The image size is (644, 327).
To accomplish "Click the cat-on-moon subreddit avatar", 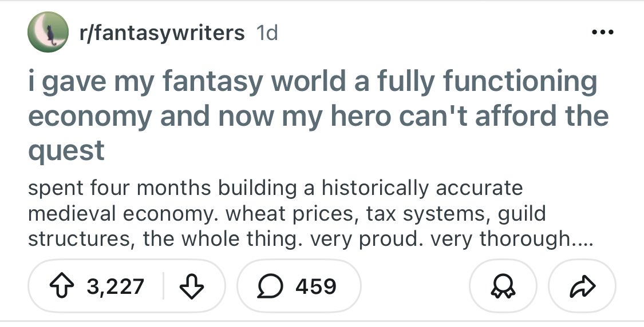I will pos(48,32).
